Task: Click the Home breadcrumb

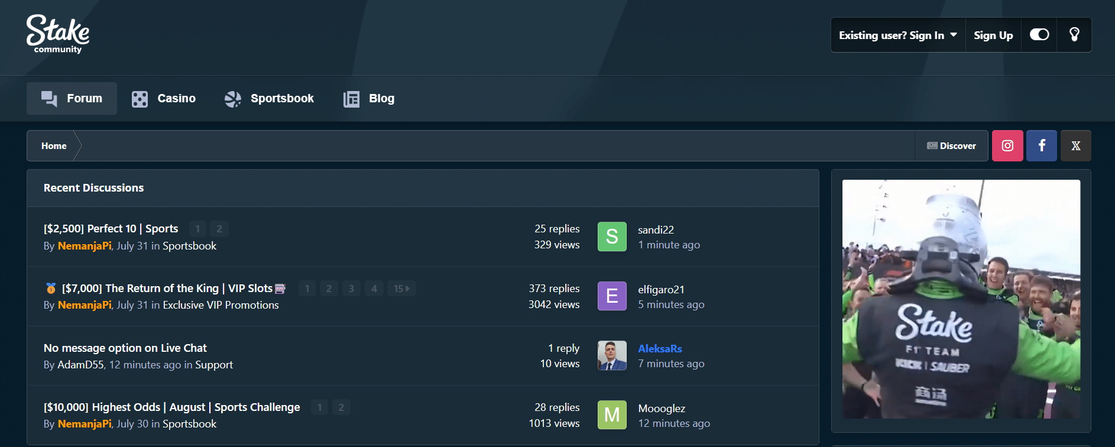Action: [54, 146]
